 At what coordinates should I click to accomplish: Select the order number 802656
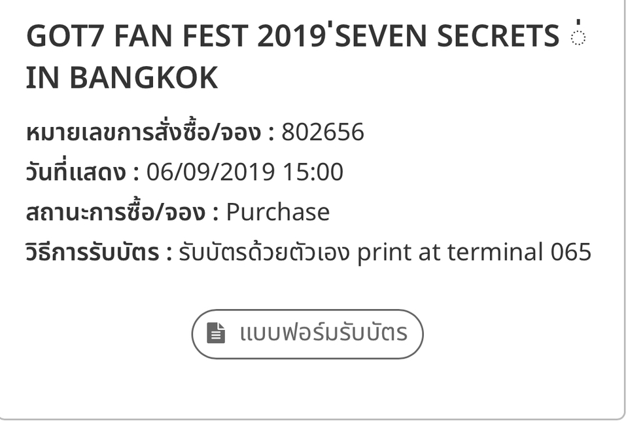click(323, 133)
